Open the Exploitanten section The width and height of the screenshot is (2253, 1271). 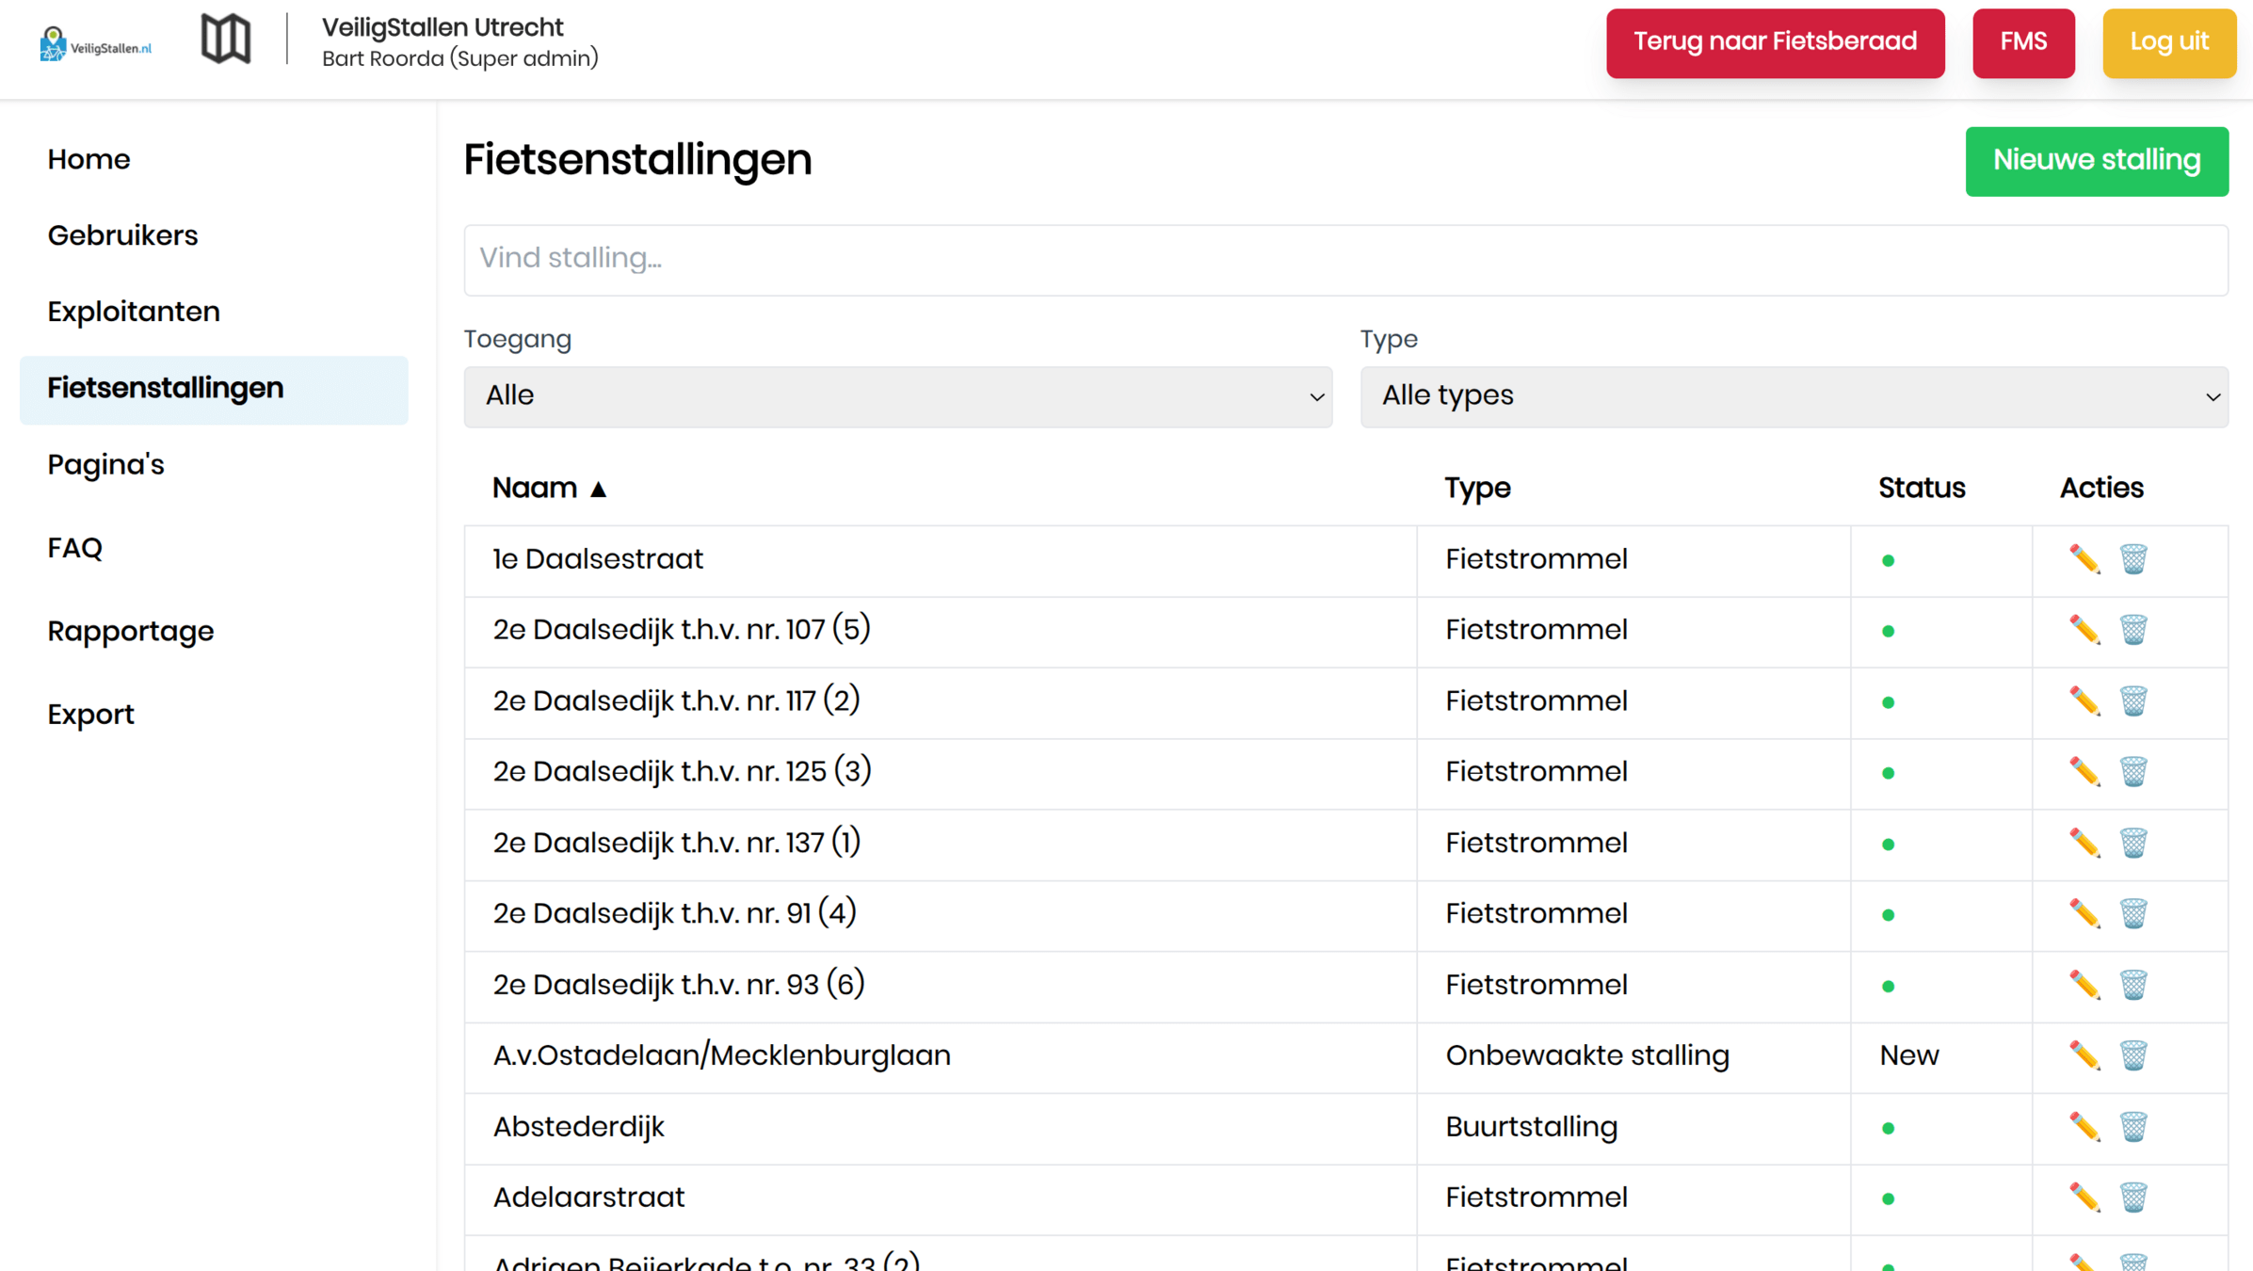[x=134, y=312]
